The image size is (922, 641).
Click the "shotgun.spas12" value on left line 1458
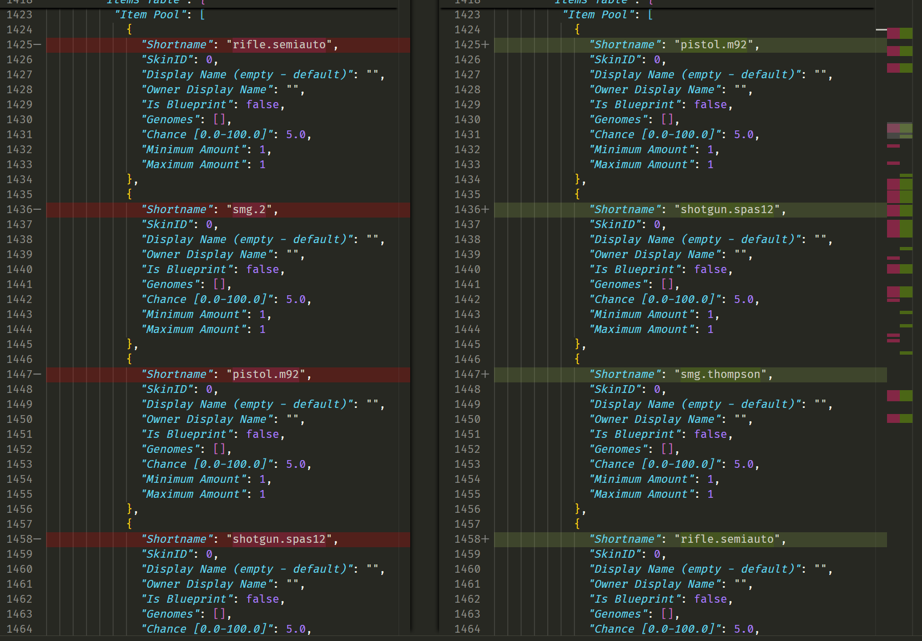coord(279,539)
